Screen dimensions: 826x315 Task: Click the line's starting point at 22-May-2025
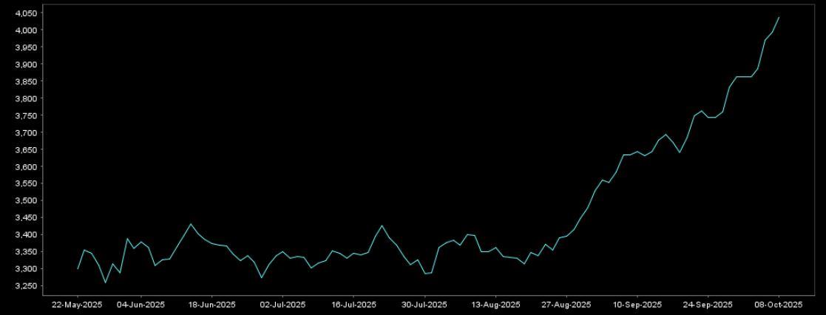pyautogui.click(x=78, y=269)
